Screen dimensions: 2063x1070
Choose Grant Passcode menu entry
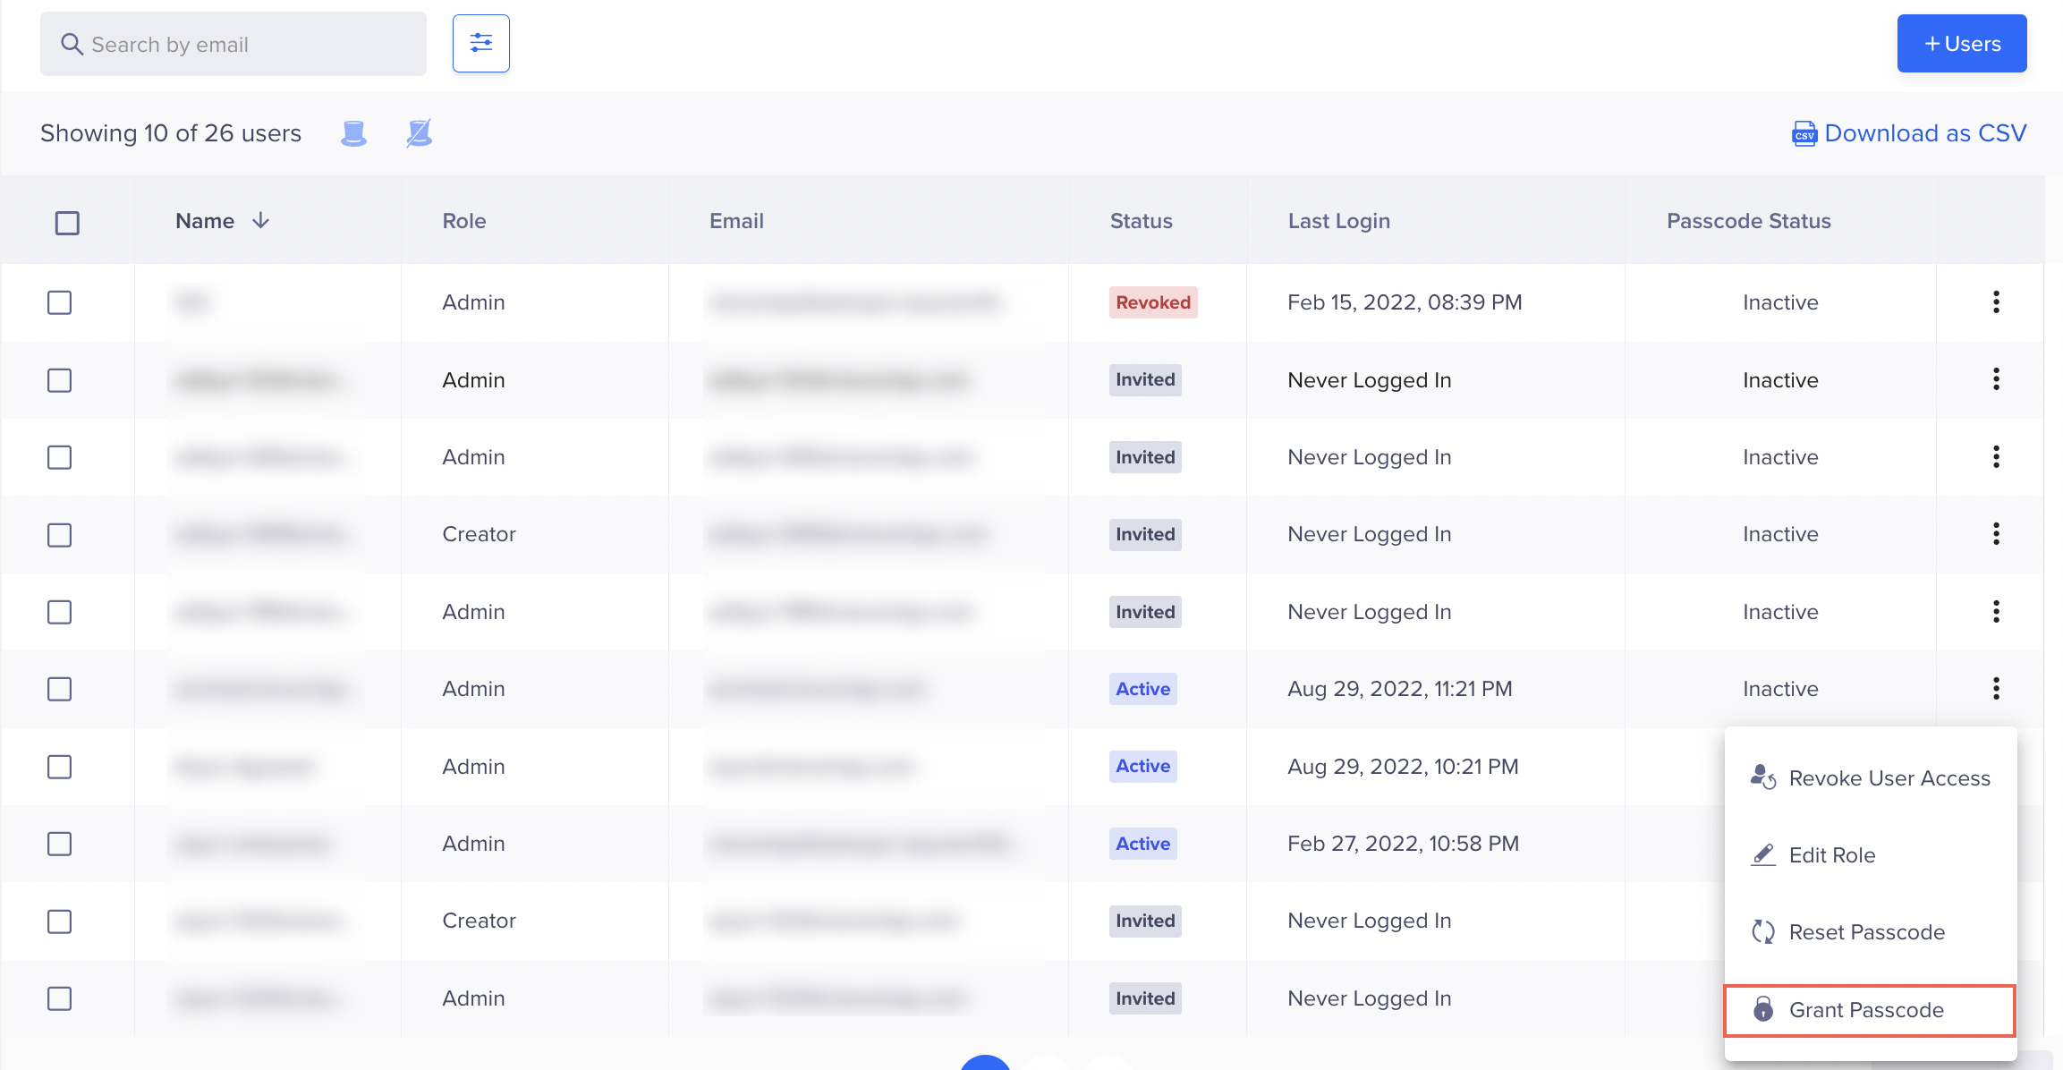pos(1866,1010)
